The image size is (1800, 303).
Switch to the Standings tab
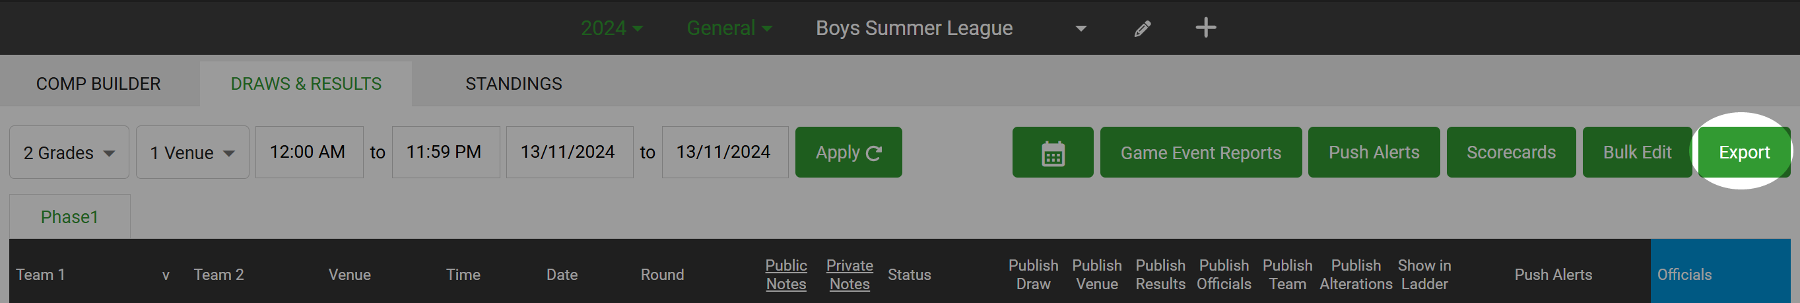tap(514, 84)
